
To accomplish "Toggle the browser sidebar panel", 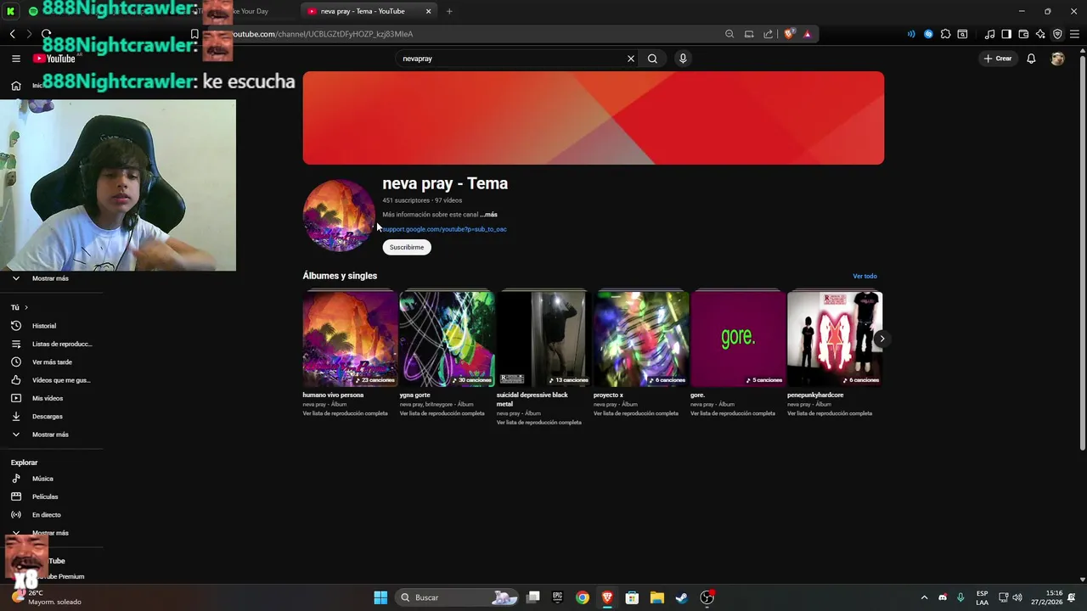I will click(1006, 34).
